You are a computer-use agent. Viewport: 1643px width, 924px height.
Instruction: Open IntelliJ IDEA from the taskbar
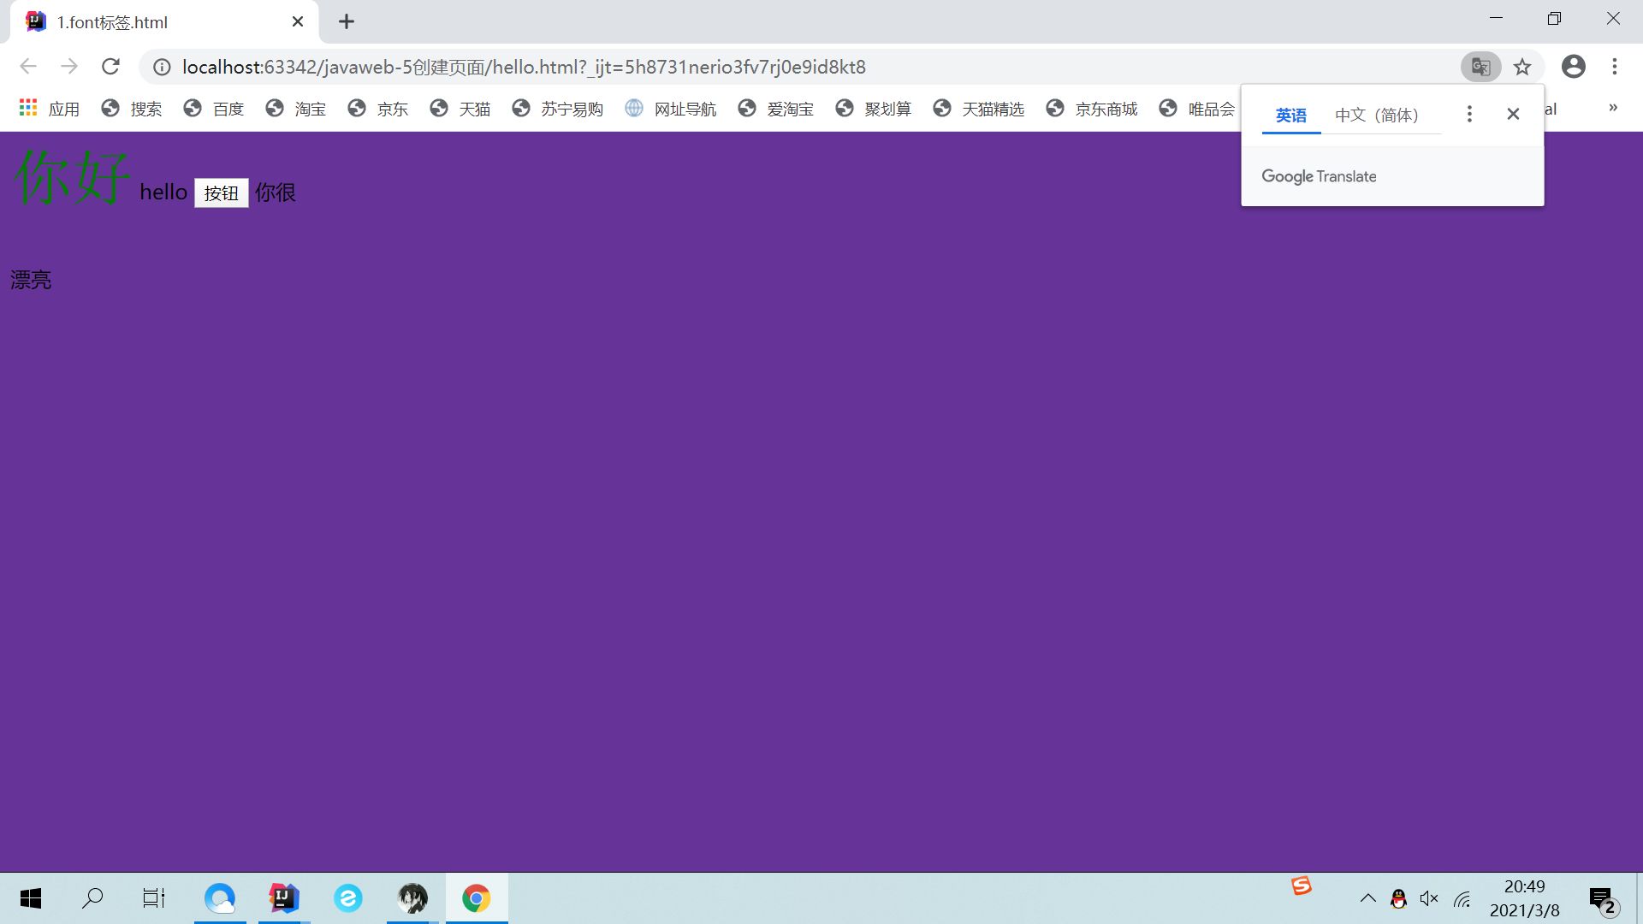click(283, 898)
